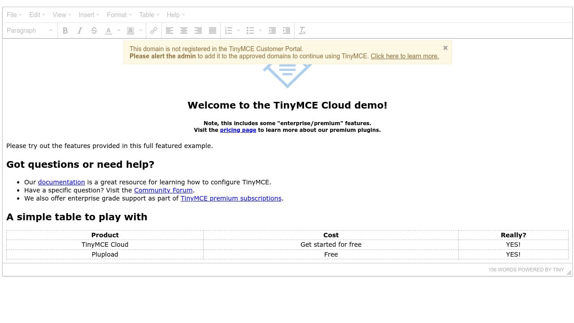Insert a link with chain icon
Image resolution: width=574 pixels, height=323 pixels.
point(154,31)
